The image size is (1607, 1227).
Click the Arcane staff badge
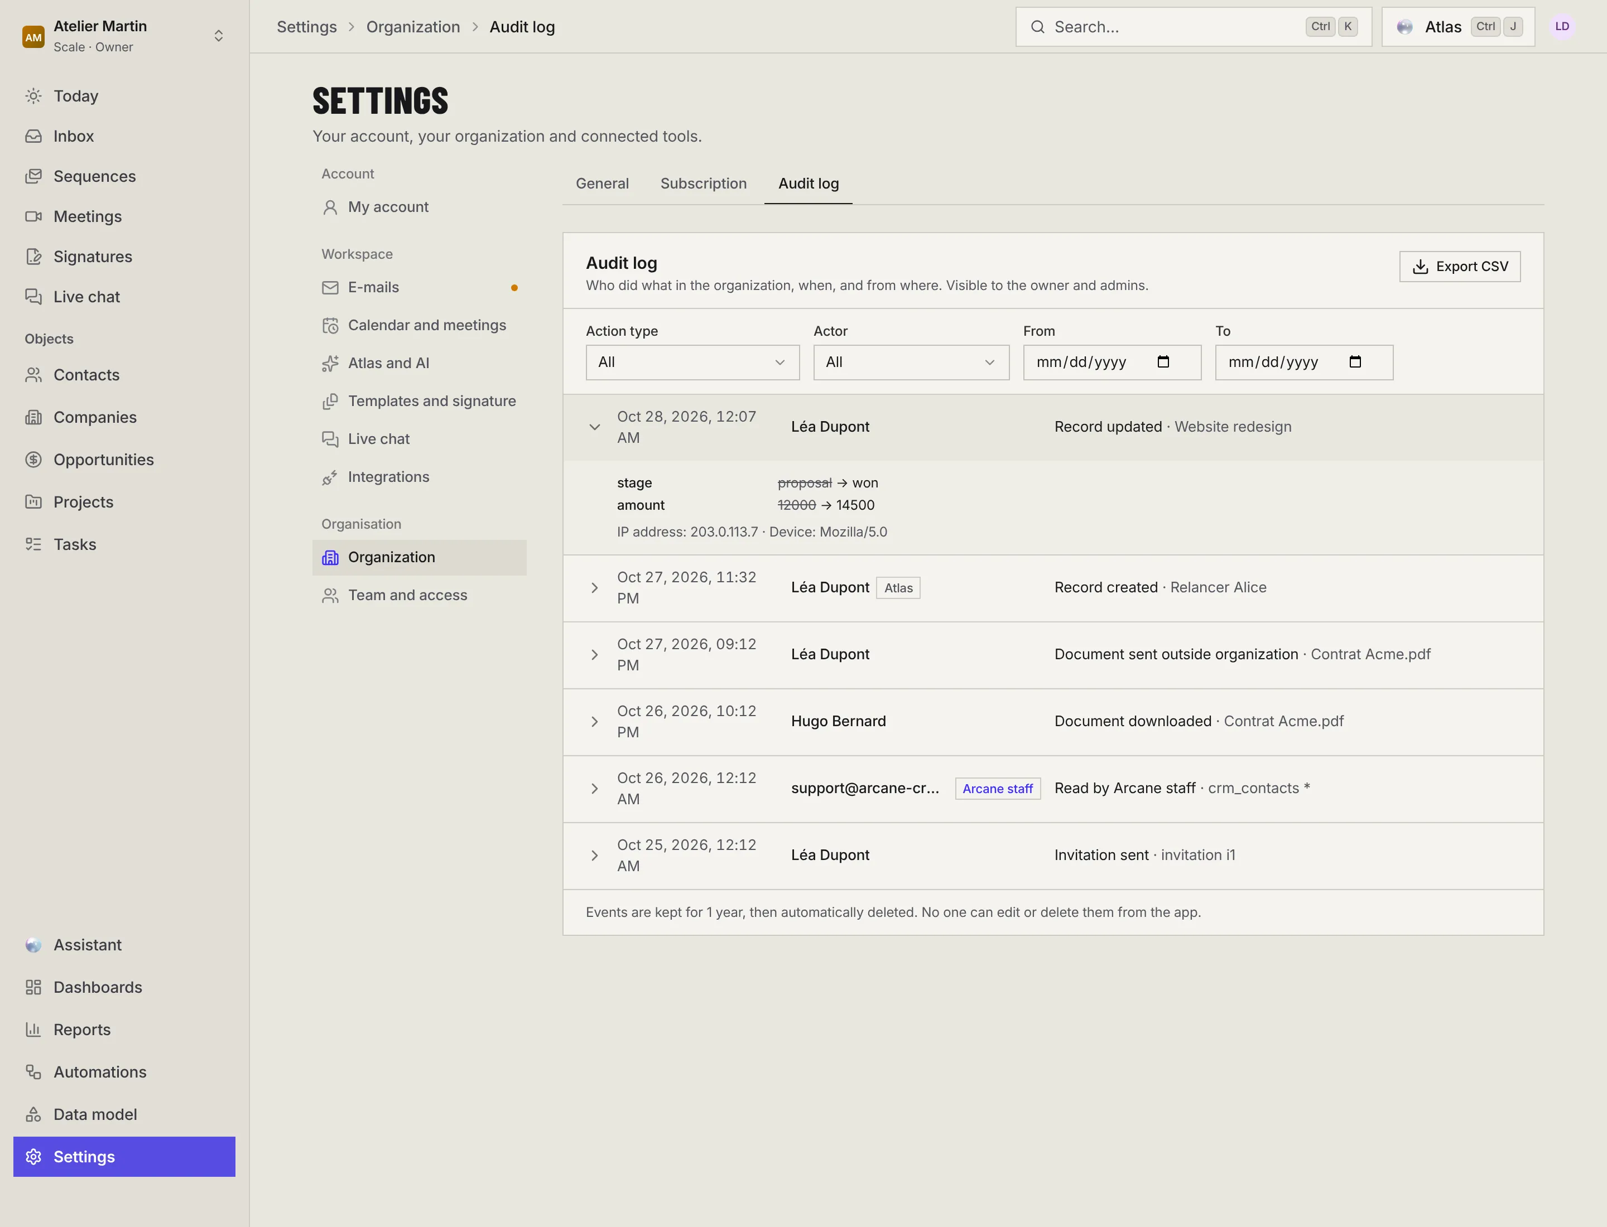[x=998, y=789]
